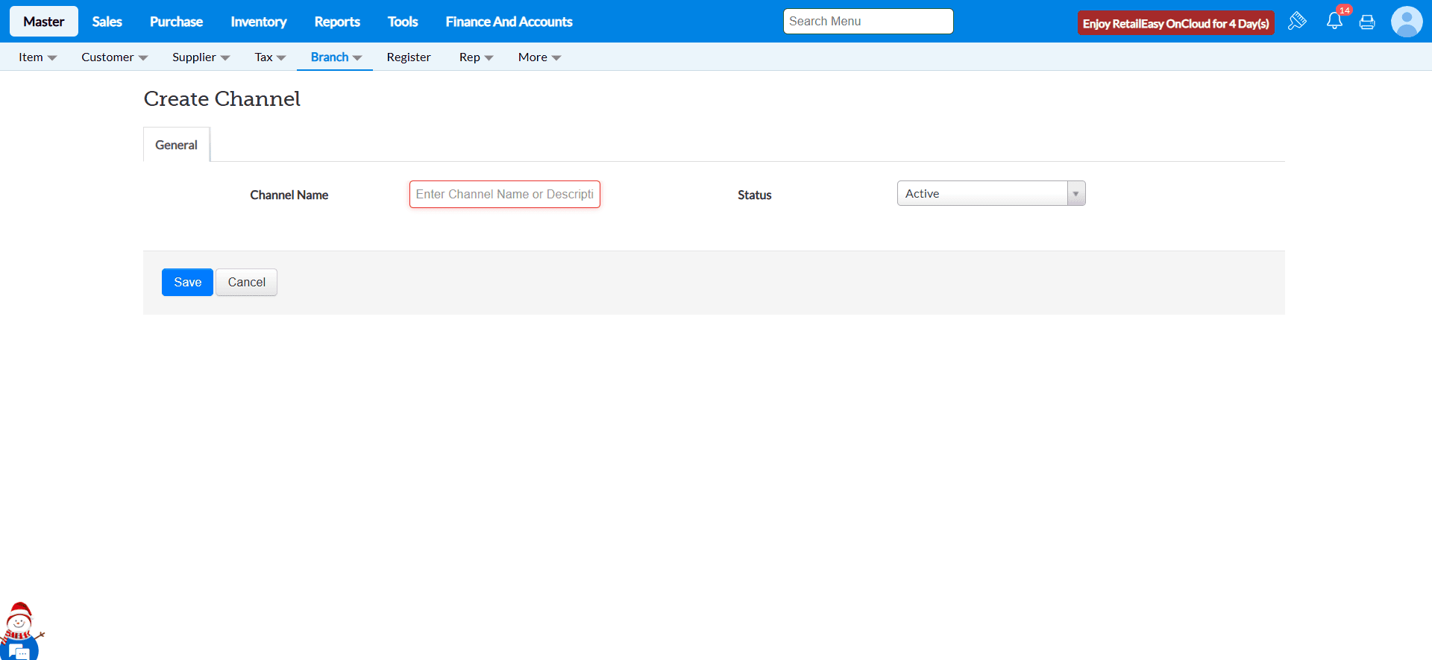Open the Reports menu
Image resolution: width=1432 pixels, height=660 pixels.
(x=337, y=22)
